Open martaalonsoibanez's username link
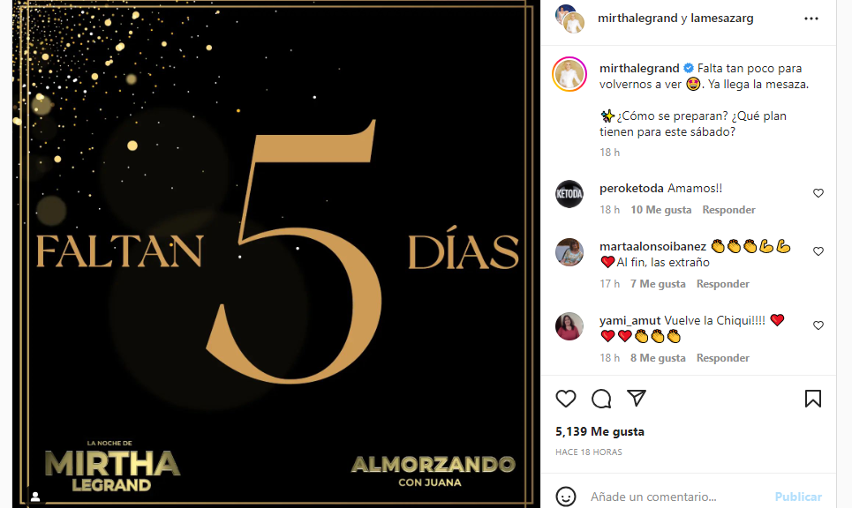 (652, 246)
